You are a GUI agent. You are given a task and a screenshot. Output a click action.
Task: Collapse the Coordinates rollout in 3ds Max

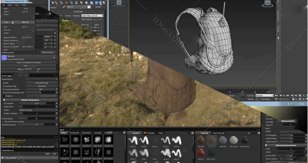tap(78, 11)
